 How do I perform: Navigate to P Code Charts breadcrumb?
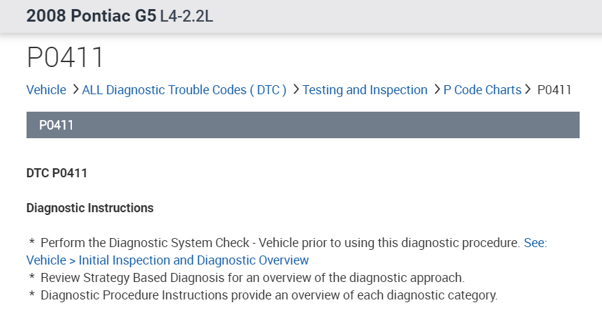coord(482,90)
